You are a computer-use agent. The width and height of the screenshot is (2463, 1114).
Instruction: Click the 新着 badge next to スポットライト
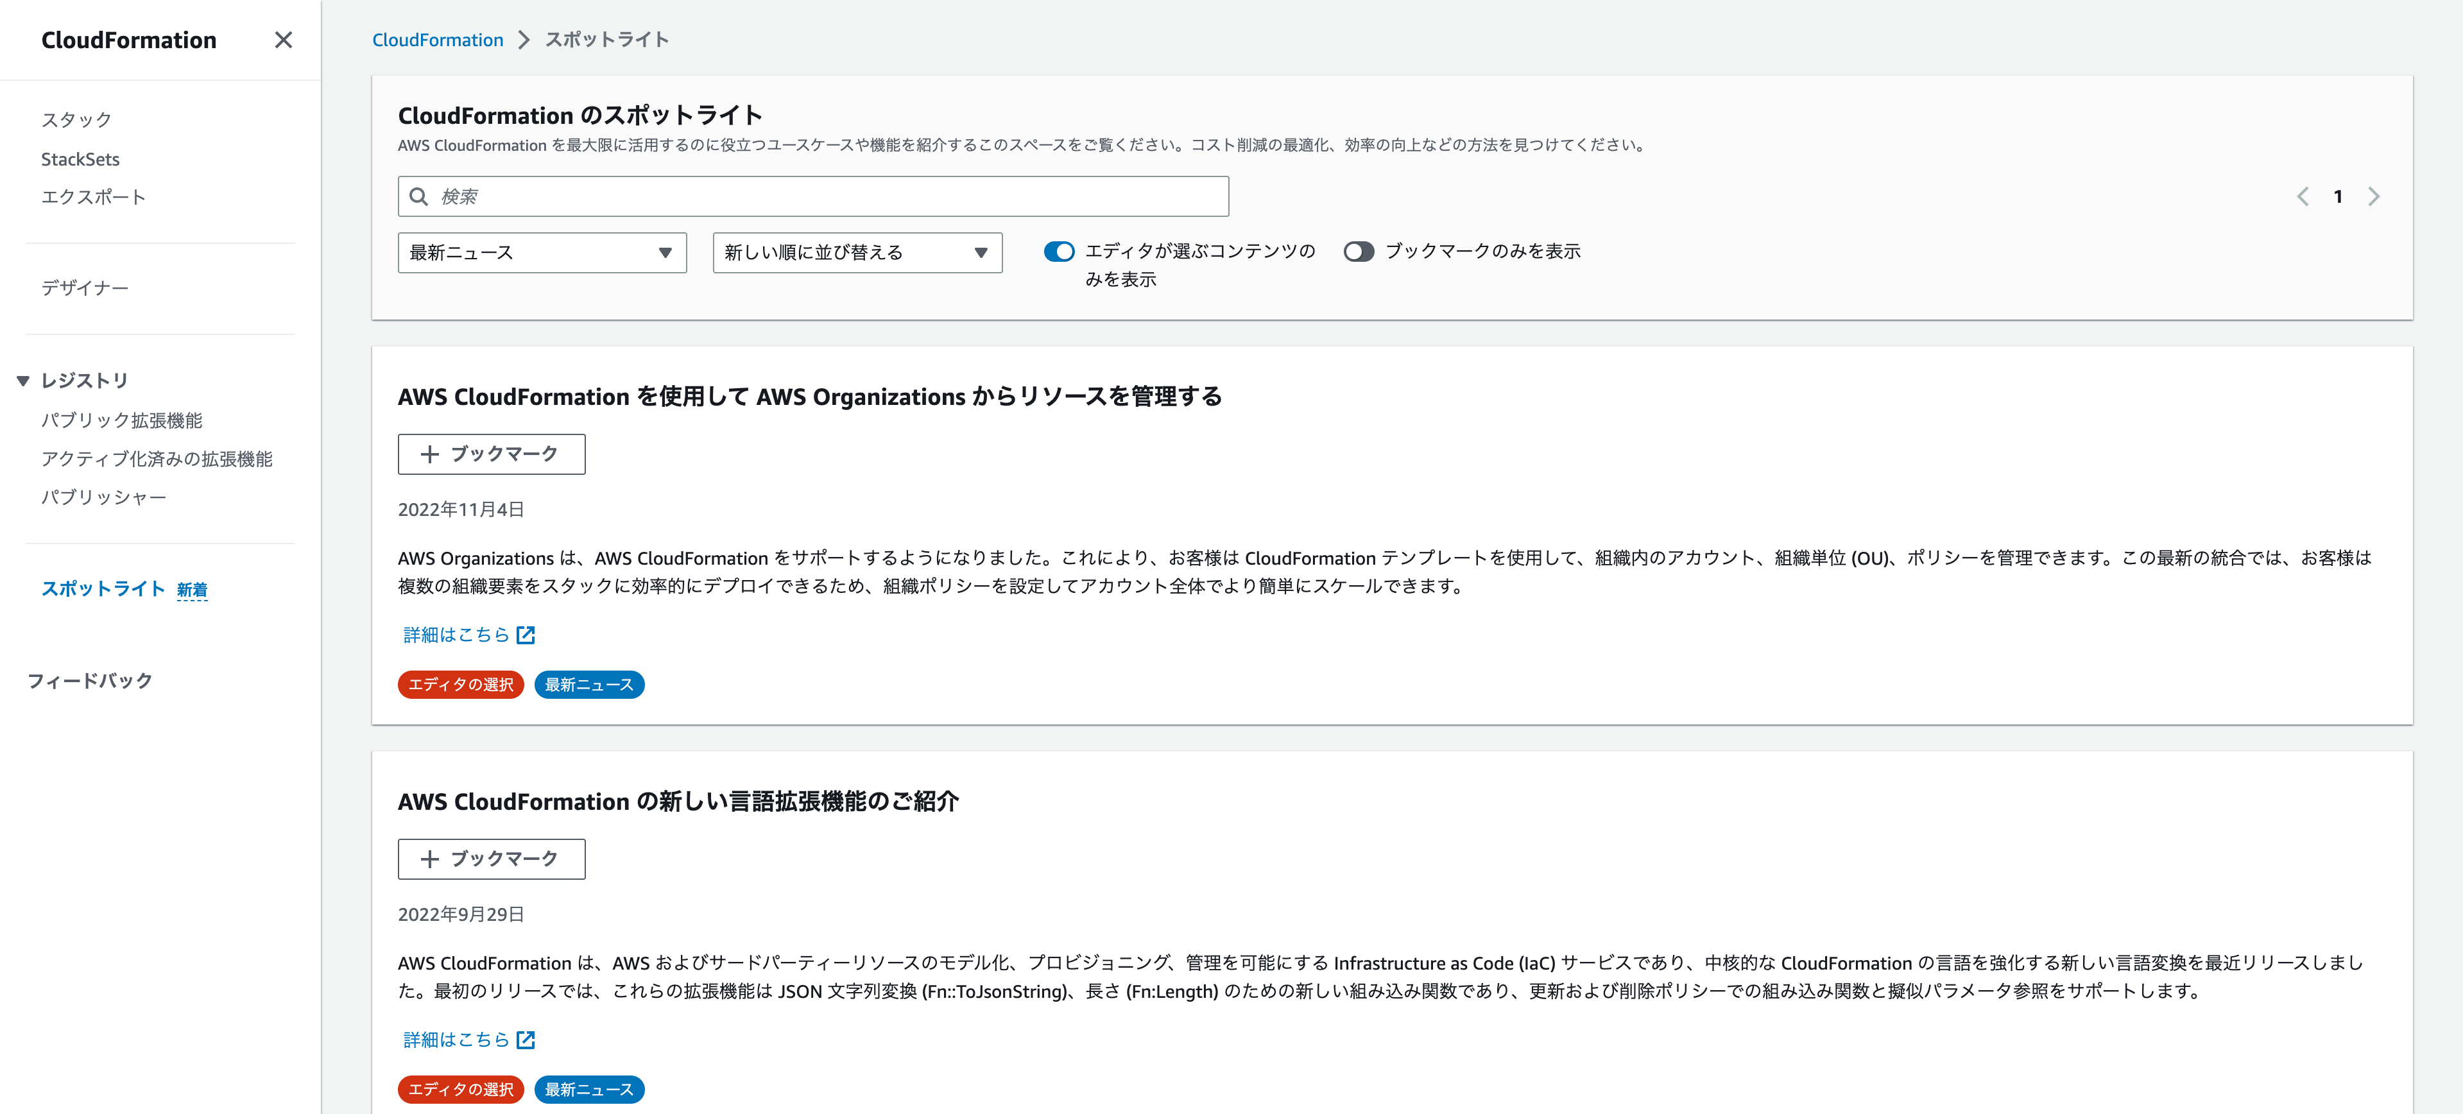(x=192, y=590)
